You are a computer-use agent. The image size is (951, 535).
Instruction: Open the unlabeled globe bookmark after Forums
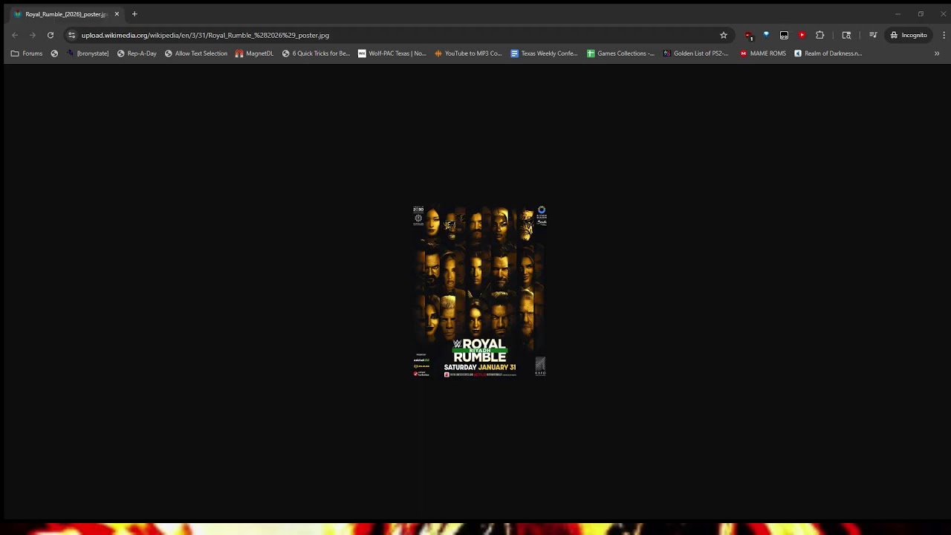pos(54,53)
